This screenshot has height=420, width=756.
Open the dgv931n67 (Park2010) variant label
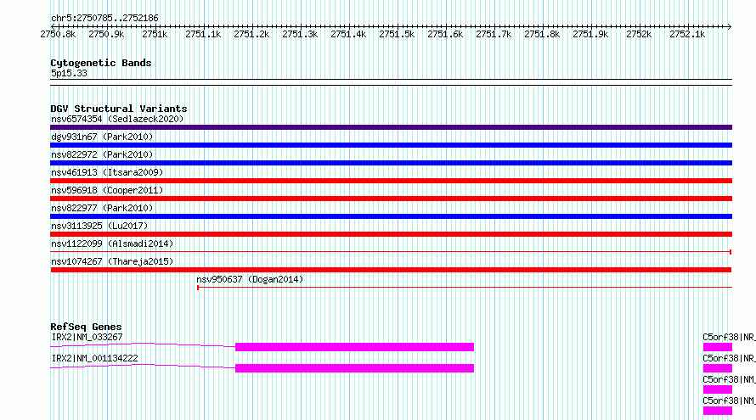102,137
